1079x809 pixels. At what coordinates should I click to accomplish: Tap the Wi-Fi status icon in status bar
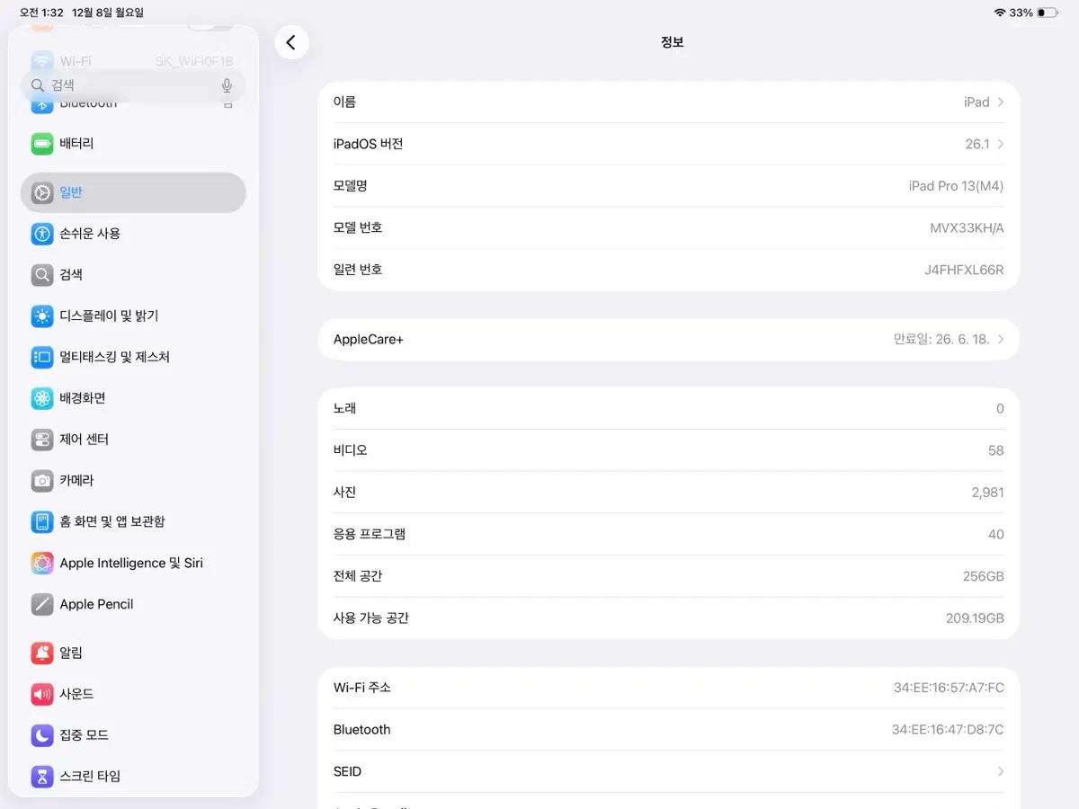pos(999,13)
